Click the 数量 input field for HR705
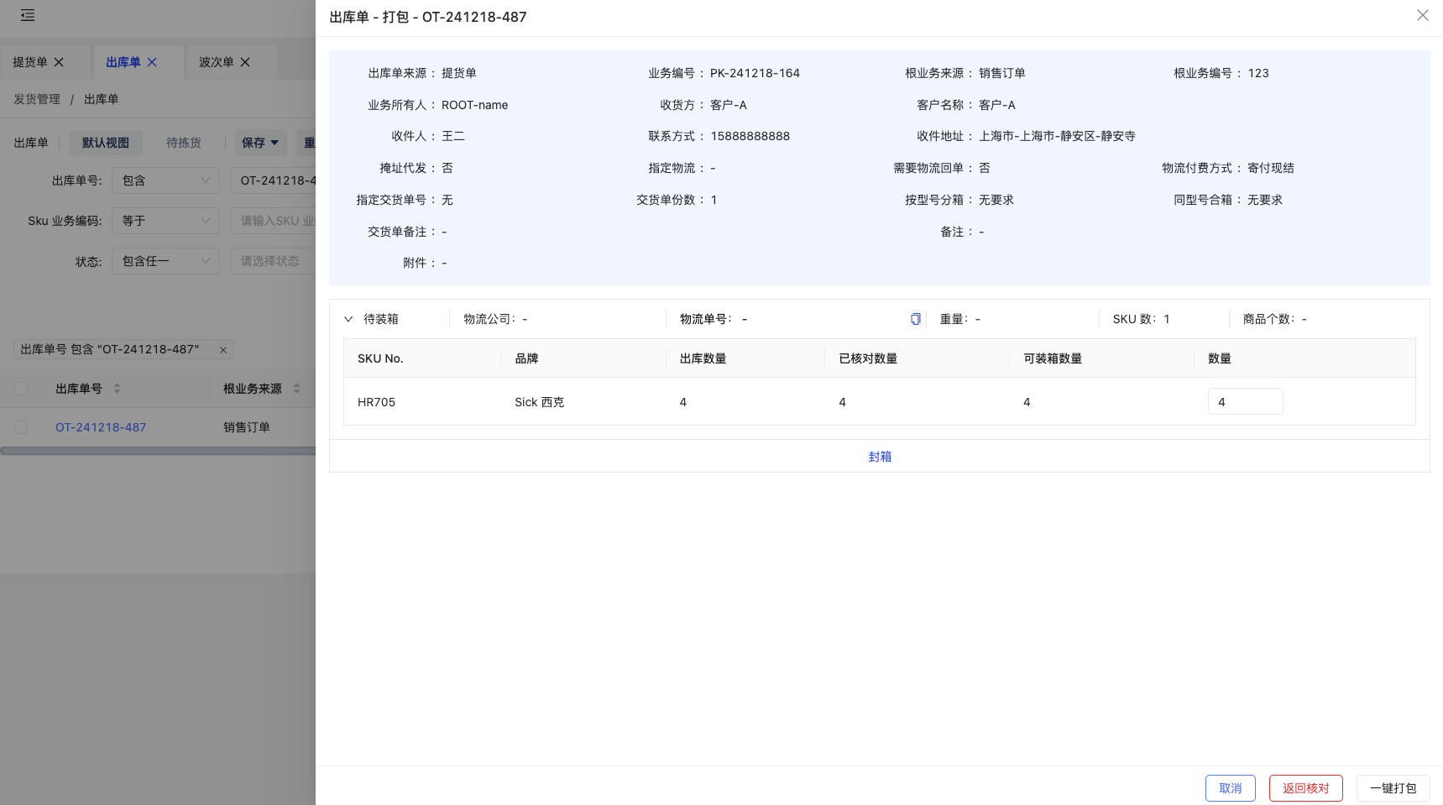This screenshot has width=1443, height=805. click(1245, 402)
